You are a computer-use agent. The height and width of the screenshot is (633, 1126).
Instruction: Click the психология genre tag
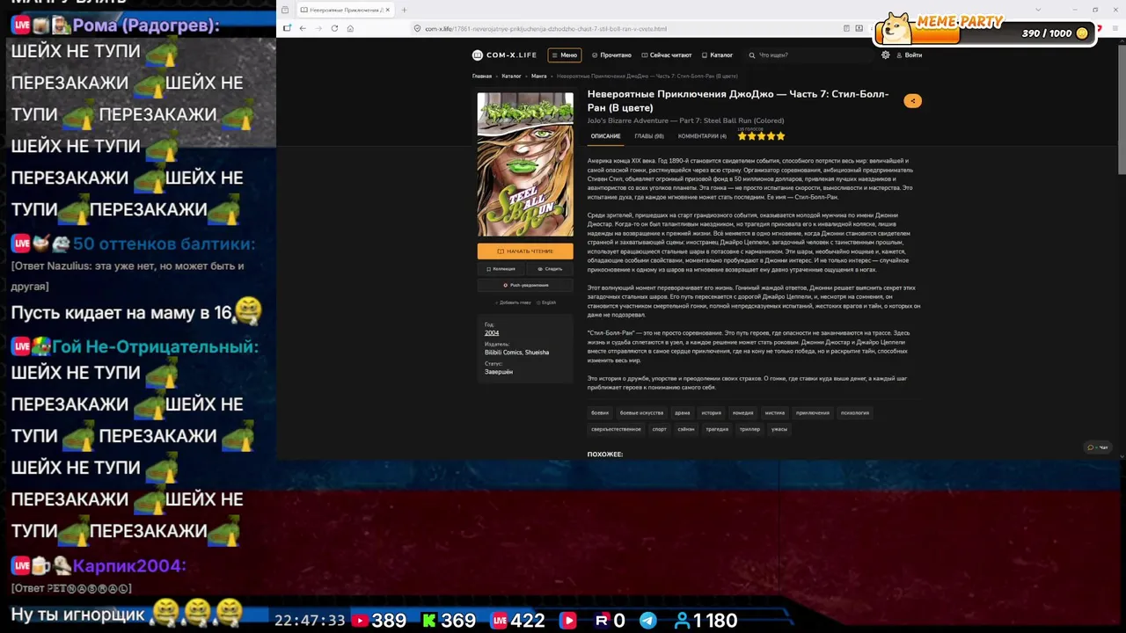(x=855, y=412)
